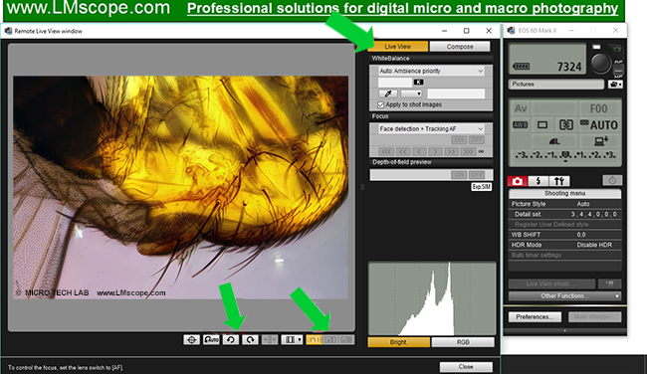Open destination folder icon dropdown
647x374 pixels.
615,85
